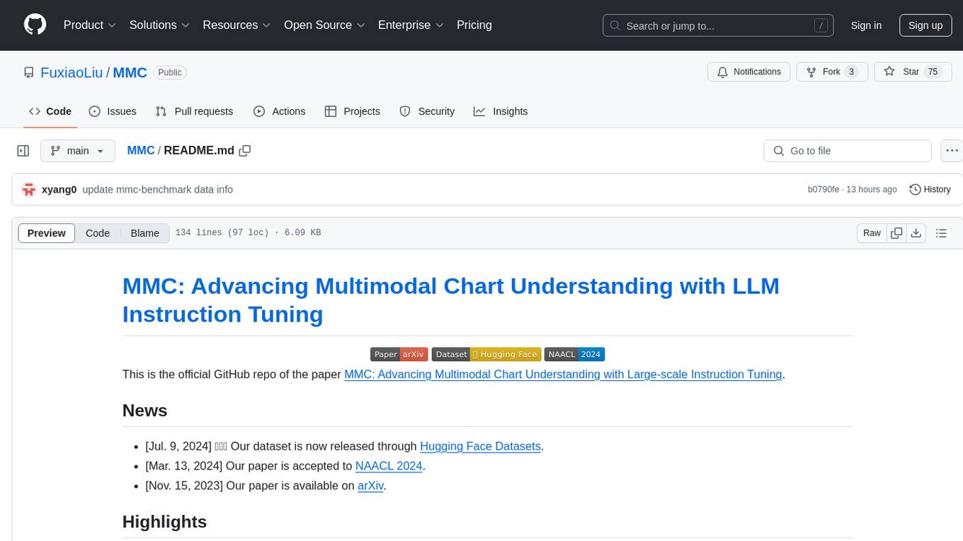The image size is (963, 541).
Task: Switch to the Pull requests tab
Action: (x=194, y=111)
